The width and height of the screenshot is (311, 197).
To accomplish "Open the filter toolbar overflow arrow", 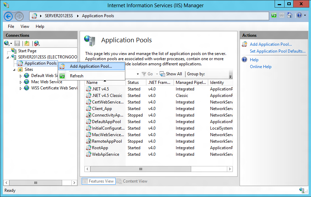I will pyautogui.click(x=230, y=76).
